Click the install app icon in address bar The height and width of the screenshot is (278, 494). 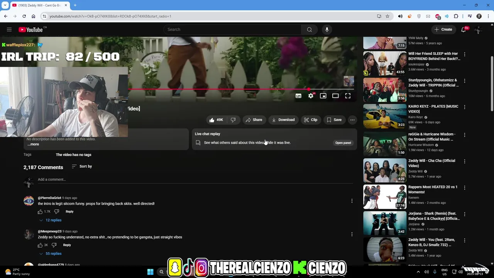(x=379, y=16)
